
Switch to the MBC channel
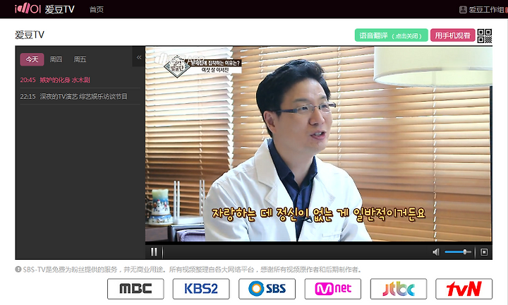(135, 289)
